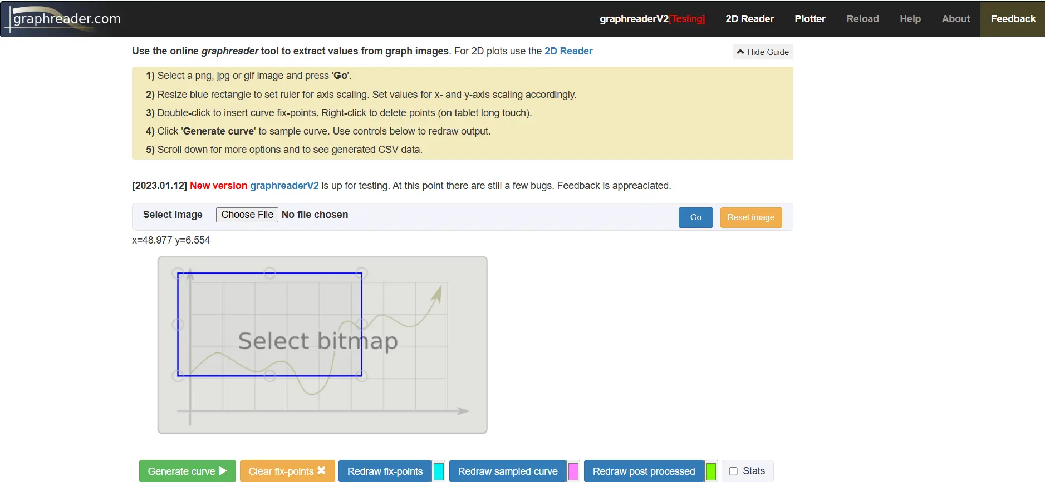Click the [2023.01.12] date text
1045x482 pixels.
(x=159, y=186)
